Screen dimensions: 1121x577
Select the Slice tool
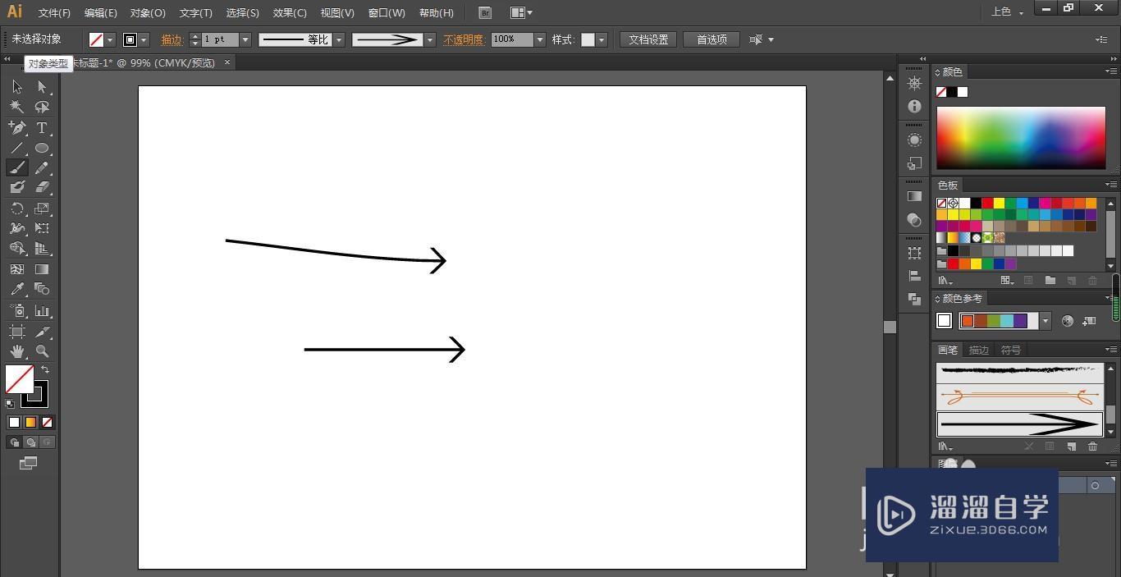(42, 332)
